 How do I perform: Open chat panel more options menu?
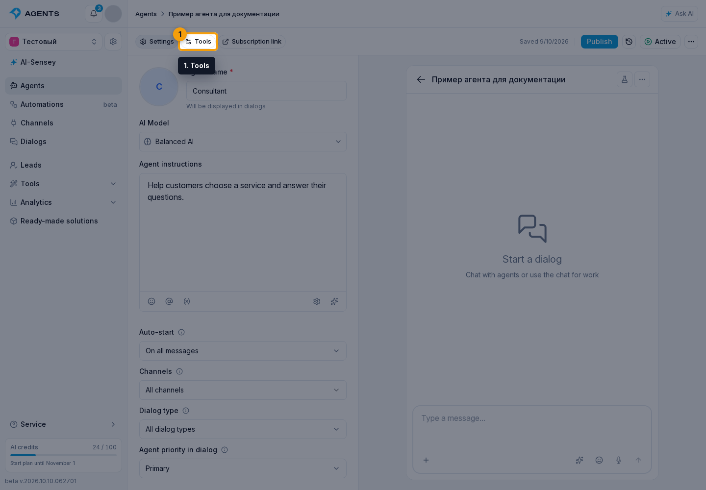[642, 79]
